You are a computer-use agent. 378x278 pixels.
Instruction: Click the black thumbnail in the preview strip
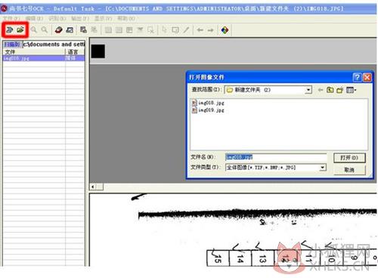point(98,51)
